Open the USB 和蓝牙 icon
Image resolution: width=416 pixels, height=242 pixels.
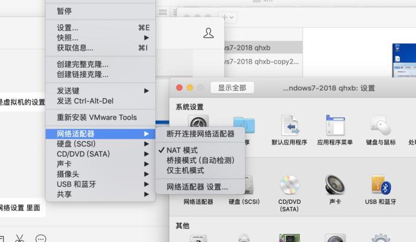click(381, 185)
